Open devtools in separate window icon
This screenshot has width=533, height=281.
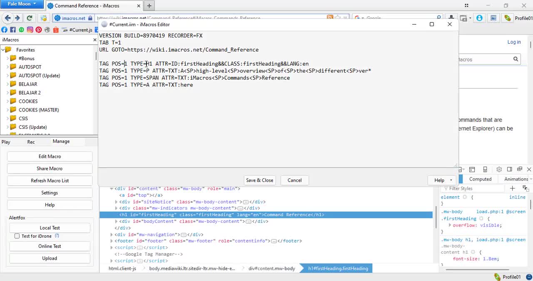pyautogui.click(x=519, y=170)
